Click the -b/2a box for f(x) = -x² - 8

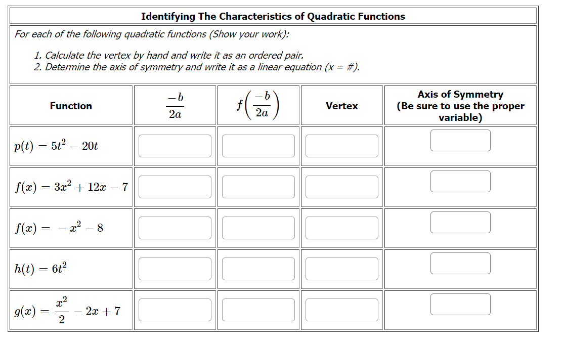175,228
